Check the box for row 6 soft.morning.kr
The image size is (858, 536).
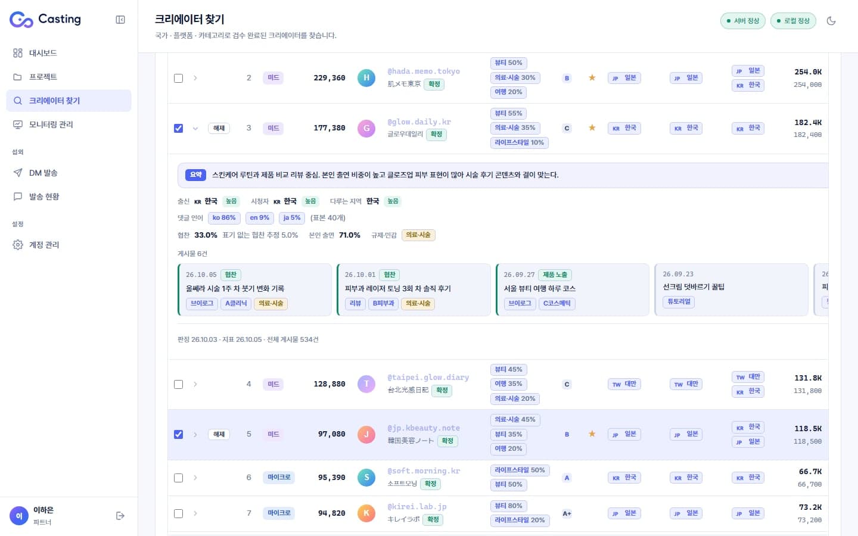(x=178, y=478)
